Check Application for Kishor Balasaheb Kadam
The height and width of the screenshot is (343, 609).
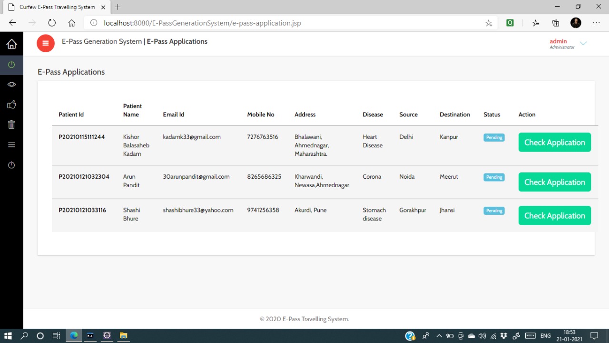click(x=554, y=143)
